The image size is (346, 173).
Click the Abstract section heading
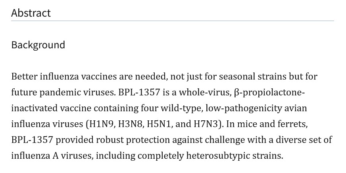click(x=31, y=13)
